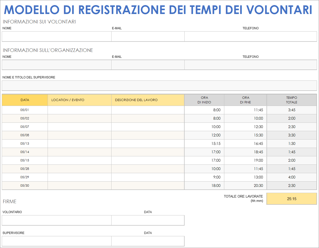Click the ORA DI INIZIO header cell
The image size is (319, 248).
(x=204, y=100)
